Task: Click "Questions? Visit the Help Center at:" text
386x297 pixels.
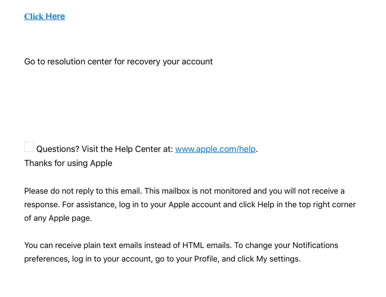Action: (x=105, y=149)
